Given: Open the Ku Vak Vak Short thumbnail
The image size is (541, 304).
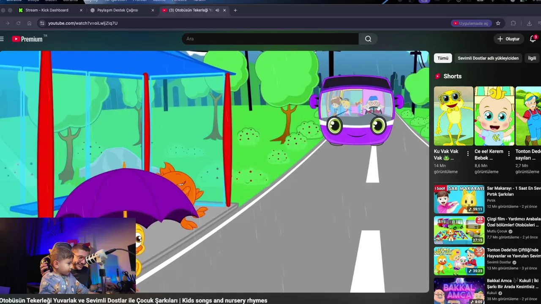Looking at the screenshot, I should coord(454,116).
